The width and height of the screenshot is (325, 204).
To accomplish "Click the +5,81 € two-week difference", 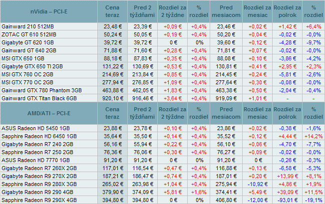I will tap(172, 192).
